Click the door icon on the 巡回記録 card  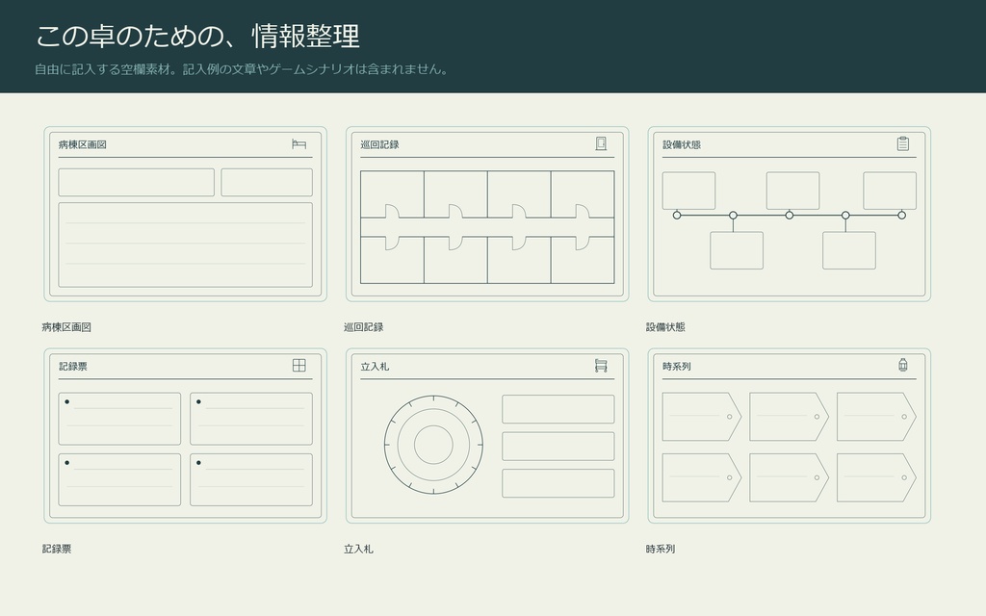click(x=601, y=144)
